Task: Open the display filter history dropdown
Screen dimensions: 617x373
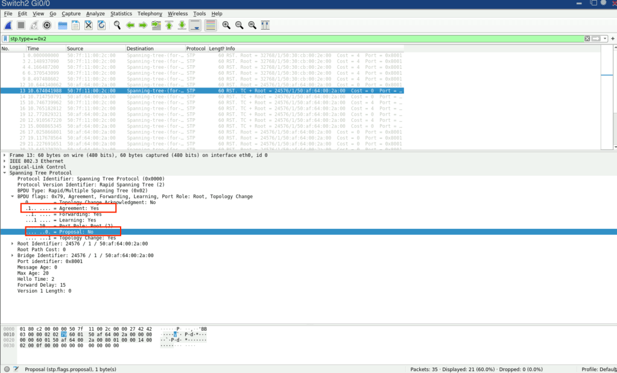Action: [604, 39]
